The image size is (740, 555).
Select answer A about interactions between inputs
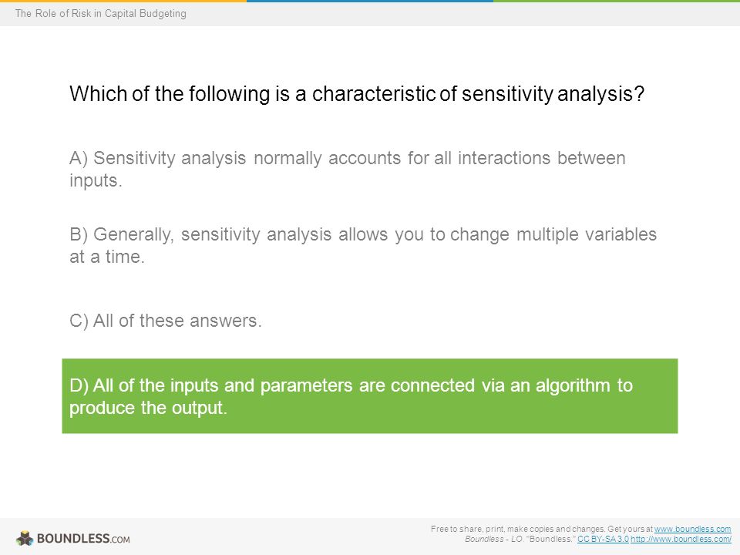click(348, 169)
